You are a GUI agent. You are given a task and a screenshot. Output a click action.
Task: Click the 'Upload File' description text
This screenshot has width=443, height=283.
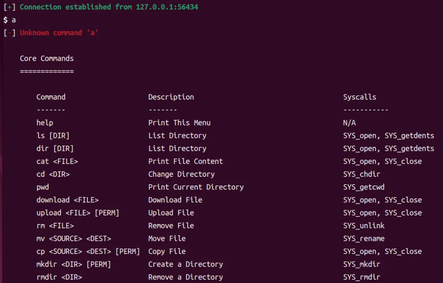tap(171, 213)
